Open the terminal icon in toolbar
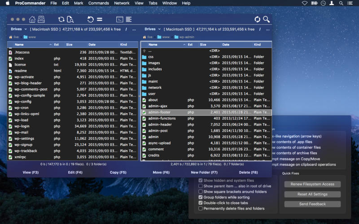The height and width of the screenshot is (224, 359). coord(119,19)
